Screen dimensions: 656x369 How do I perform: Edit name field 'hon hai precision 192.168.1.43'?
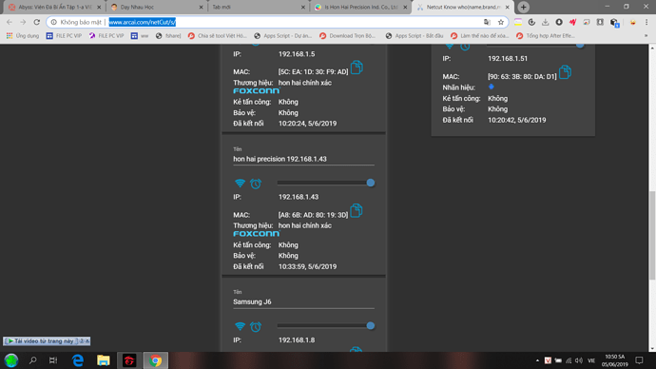[x=303, y=159]
